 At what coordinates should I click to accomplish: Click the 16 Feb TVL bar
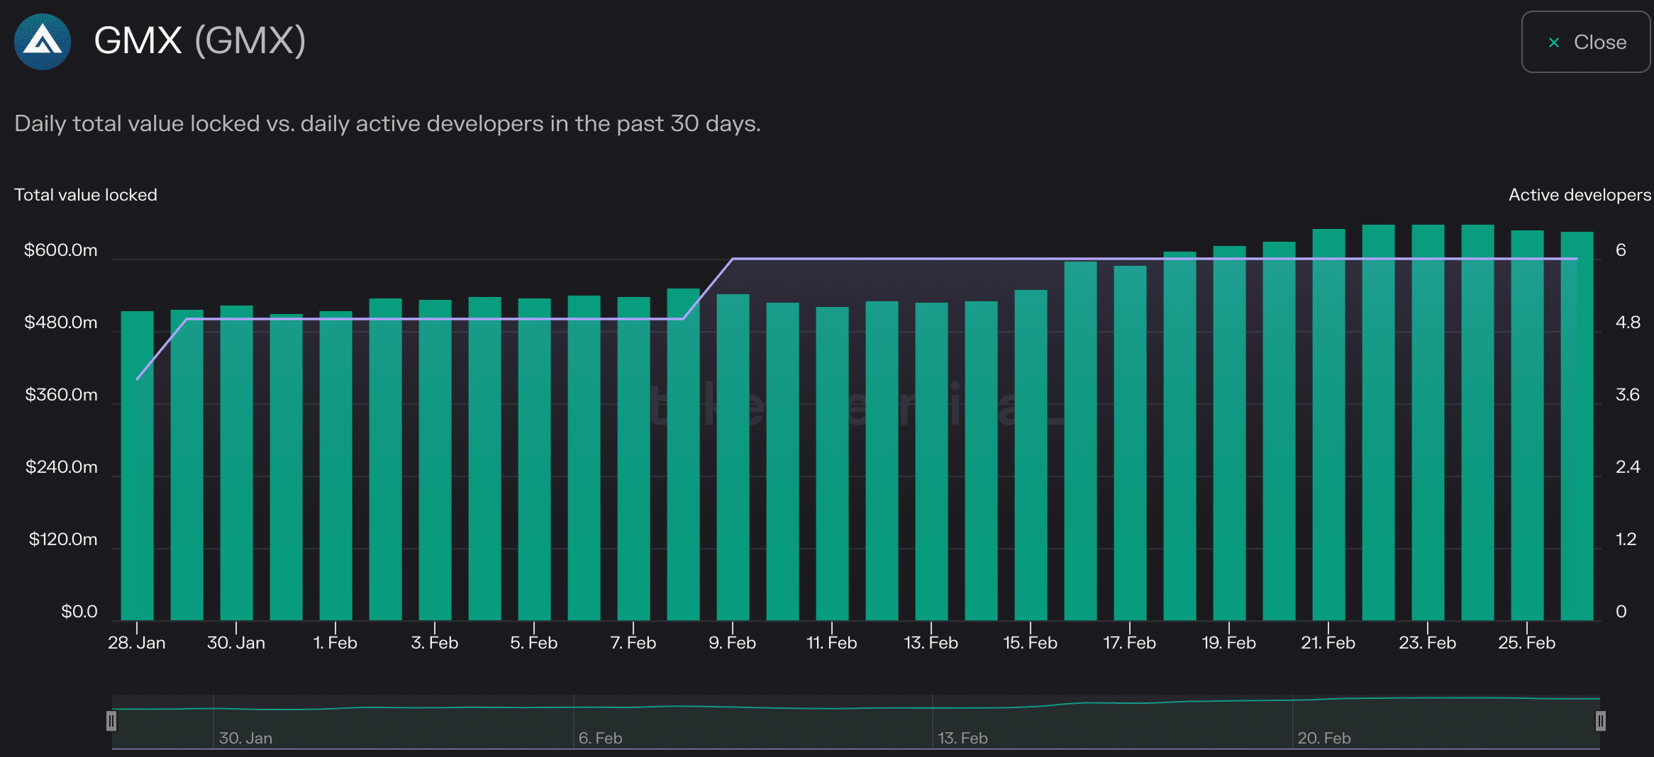click(1080, 441)
